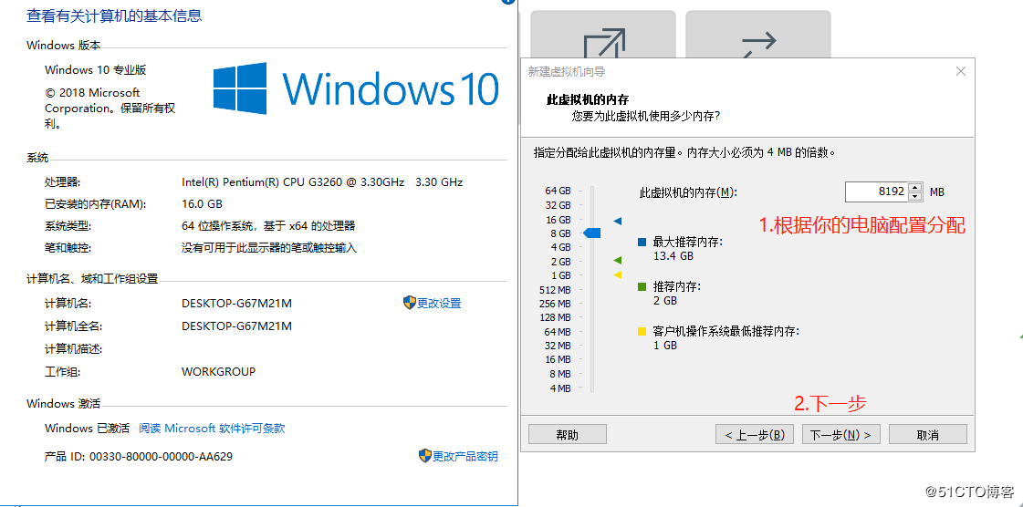Click the WORKGROUP workgroup value
Image resolution: width=1023 pixels, height=507 pixels.
[x=218, y=371]
